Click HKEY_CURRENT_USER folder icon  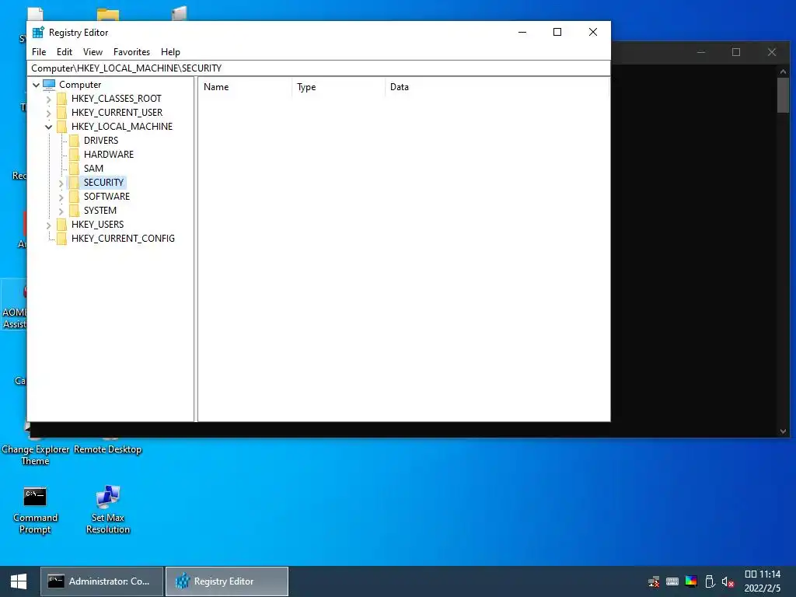(x=62, y=112)
